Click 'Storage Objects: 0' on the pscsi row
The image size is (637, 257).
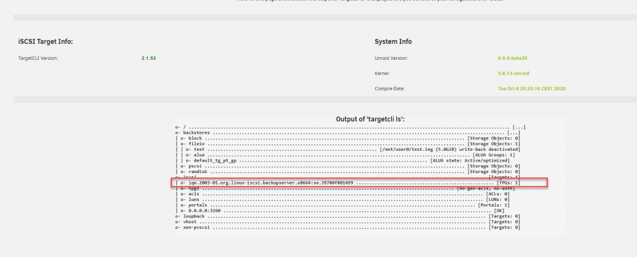point(494,166)
